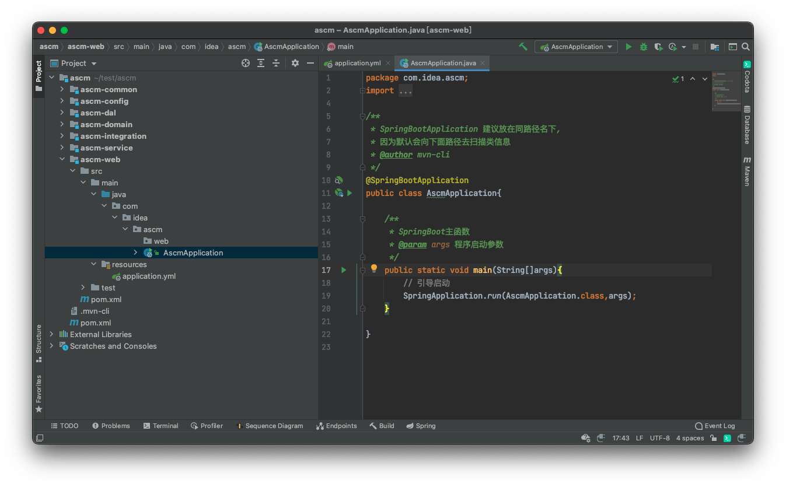Select the AscmApplication.java editor tab

441,63
